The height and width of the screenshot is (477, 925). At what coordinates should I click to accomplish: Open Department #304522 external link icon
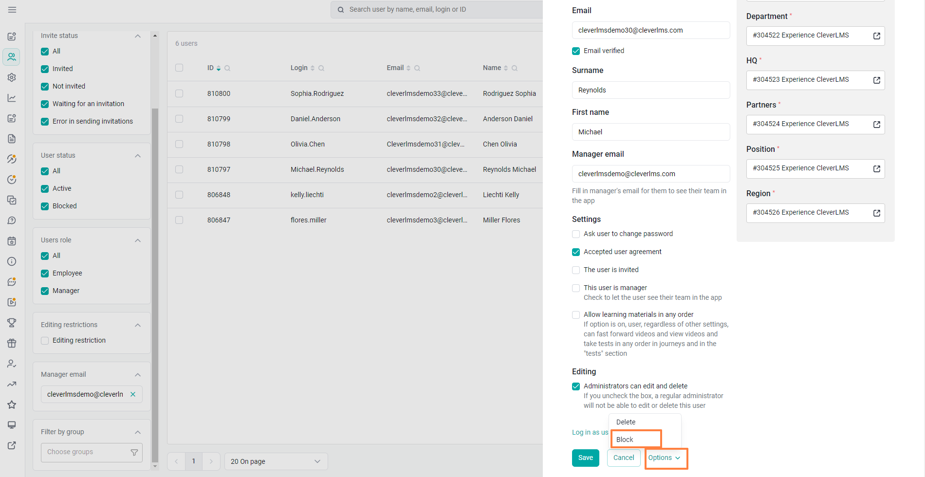tap(876, 36)
